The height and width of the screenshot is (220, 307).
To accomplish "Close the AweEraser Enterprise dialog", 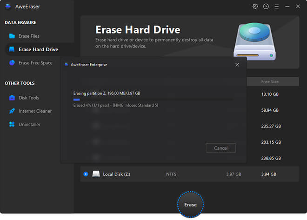I will point(237,65).
